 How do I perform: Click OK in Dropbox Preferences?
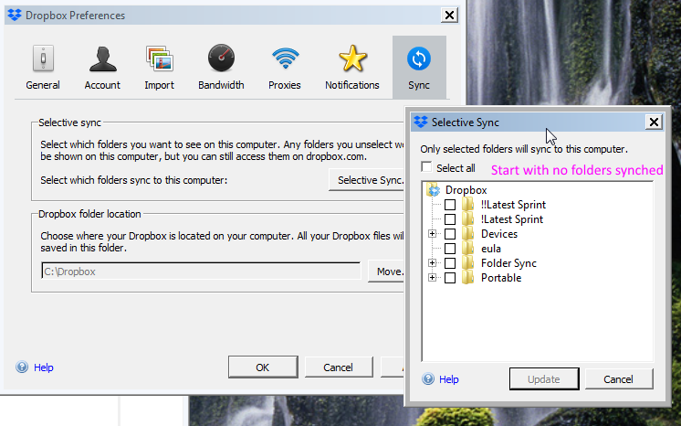click(263, 367)
